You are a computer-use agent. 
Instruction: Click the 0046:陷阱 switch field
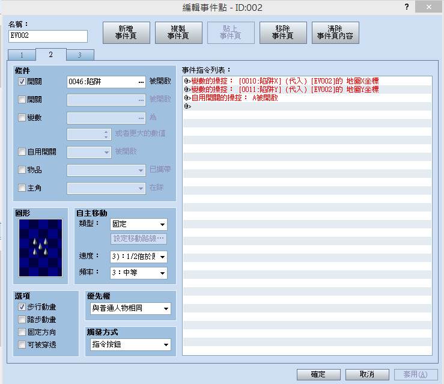(x=106, y=82)
